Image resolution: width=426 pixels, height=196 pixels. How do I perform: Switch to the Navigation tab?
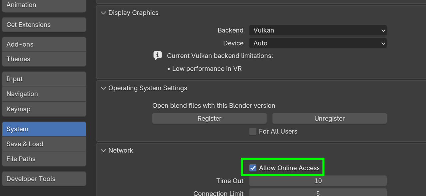click(44, 94)
